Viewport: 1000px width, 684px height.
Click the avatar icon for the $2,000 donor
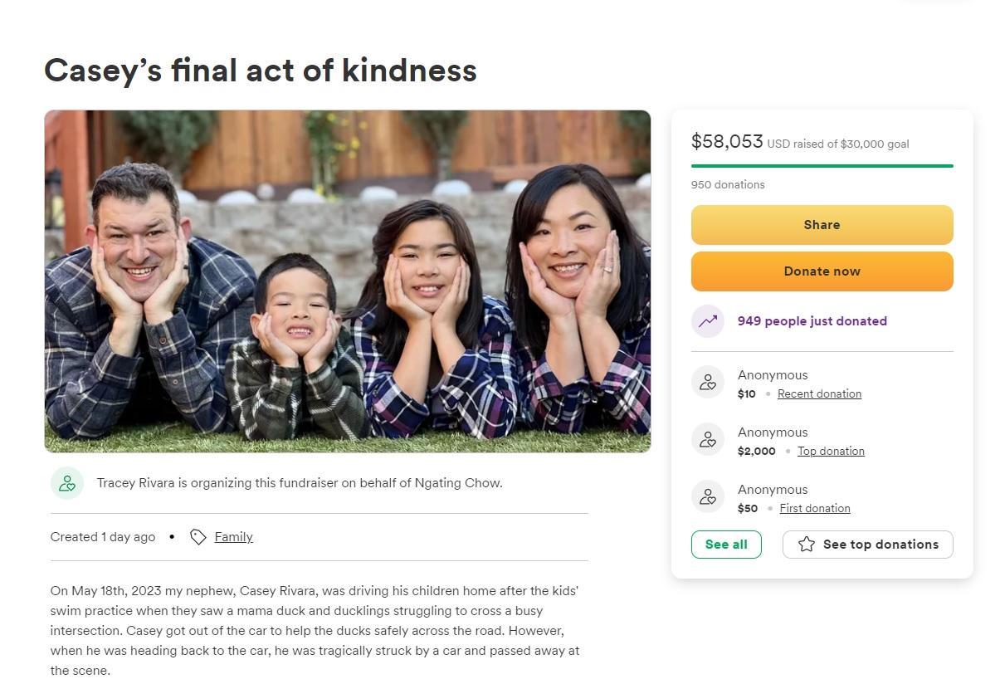click(x=708, y=440)
